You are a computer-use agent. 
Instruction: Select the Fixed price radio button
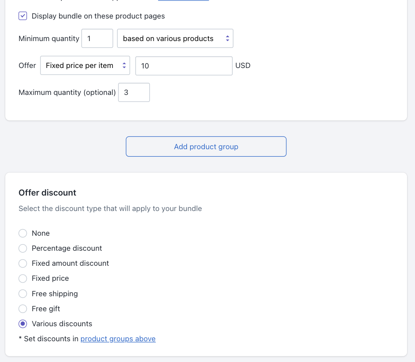[x=23, y=279]
